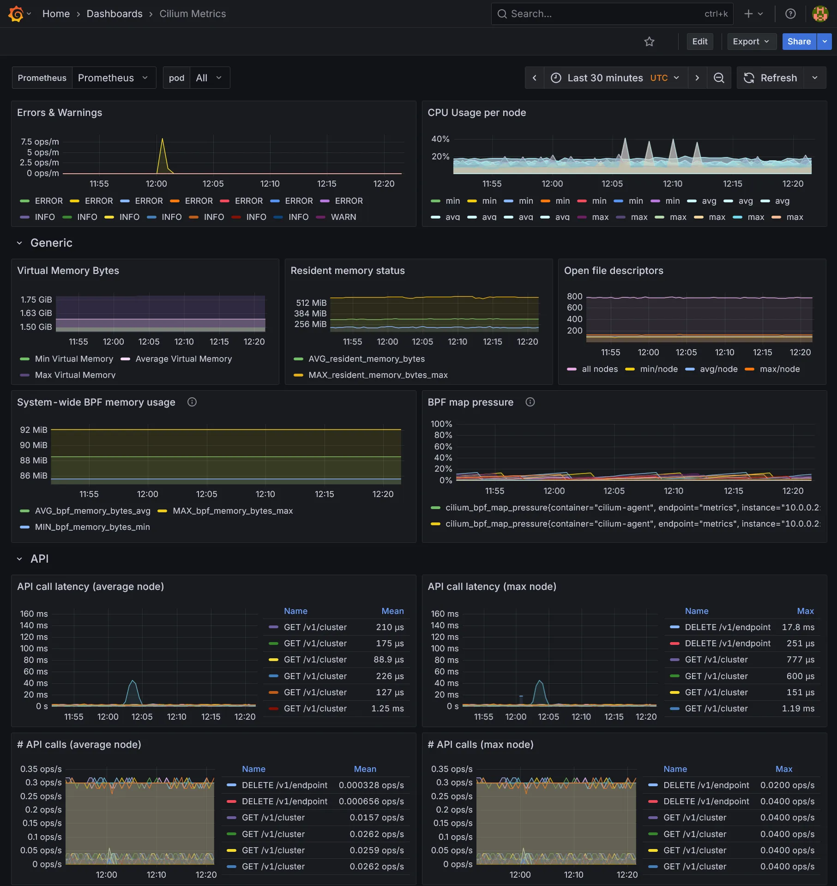
Task: Toggle all nodes series in Open file descriptors
Action: click(x=599, y=369)
